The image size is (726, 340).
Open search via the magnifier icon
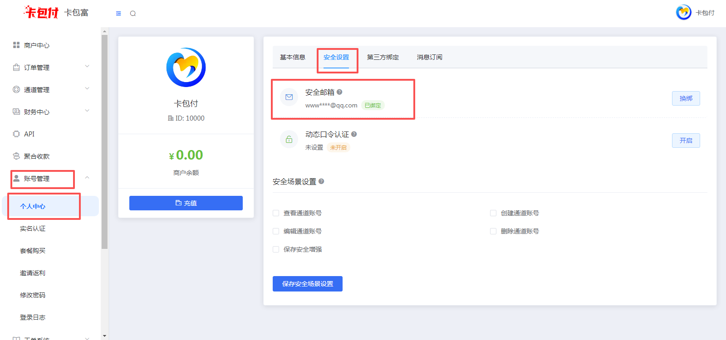pos(133,14)
